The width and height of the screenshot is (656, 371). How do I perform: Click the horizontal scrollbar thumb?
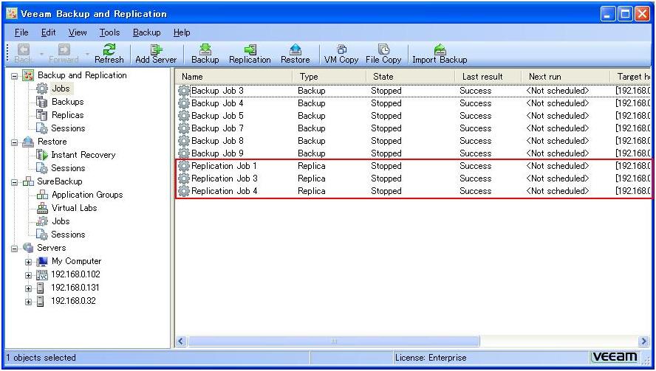333,341
